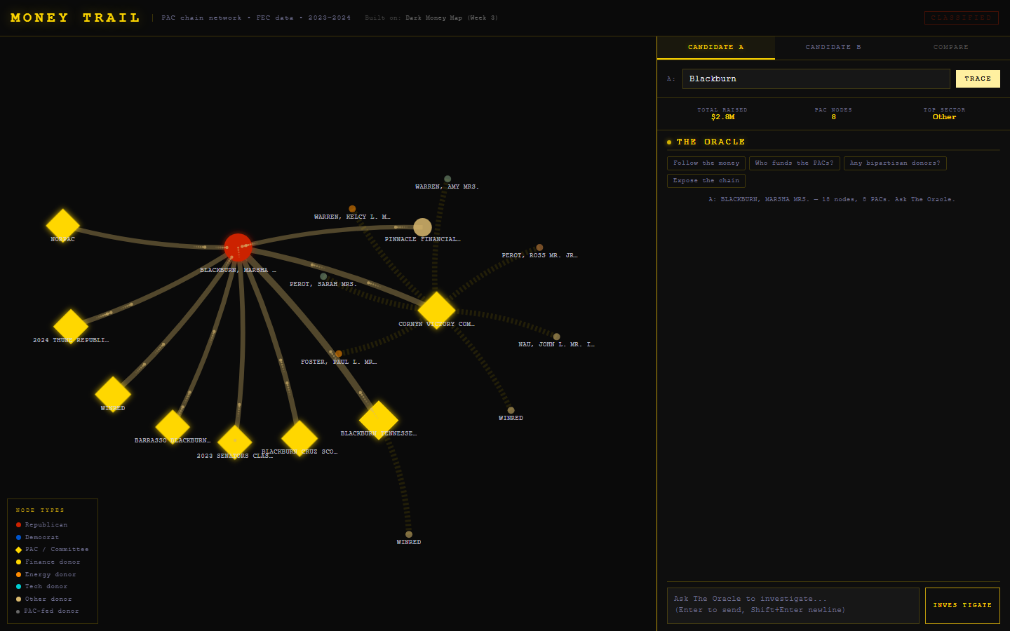Click the 2023 Senators Class diamond node
1010x631 pixels.
pyautogui.click(x=235, y=442)
